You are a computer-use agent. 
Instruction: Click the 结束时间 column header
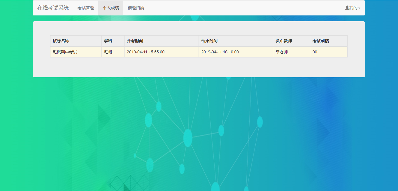click(x=236, y=41)
